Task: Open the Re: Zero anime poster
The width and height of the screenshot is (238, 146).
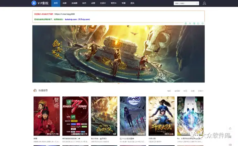Action: tap(190, 116)
